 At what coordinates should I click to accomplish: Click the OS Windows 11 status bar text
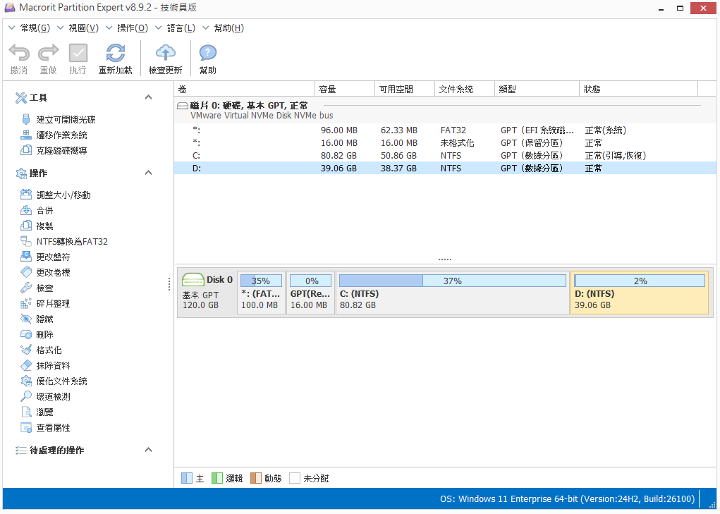pyautogui.click(x=567, y=499)
